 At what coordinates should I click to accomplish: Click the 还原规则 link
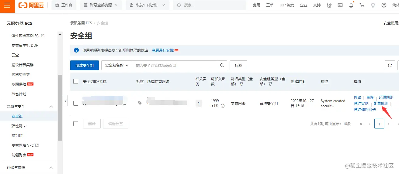[x=386, y=97]
